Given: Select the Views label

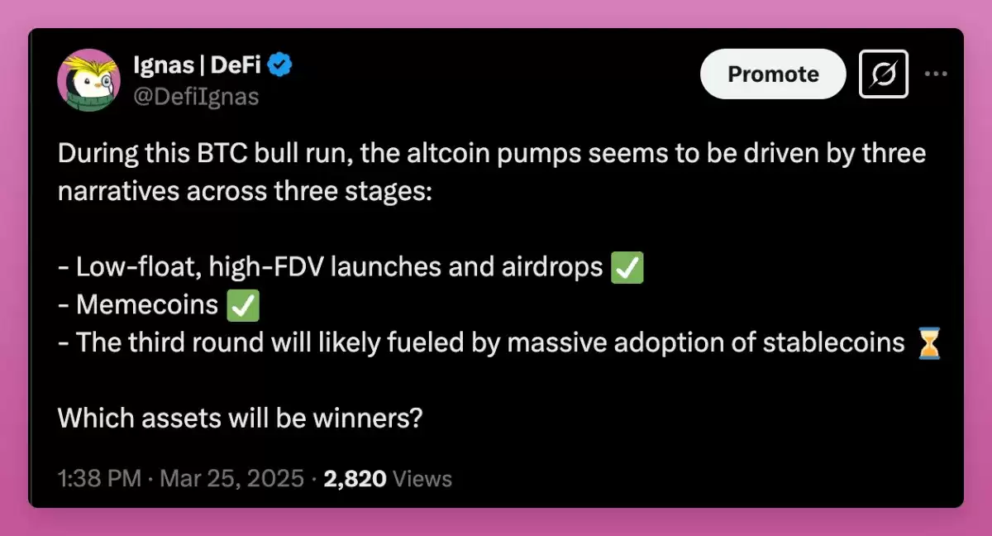Looking at the screenshot, I should click(422, 478).
